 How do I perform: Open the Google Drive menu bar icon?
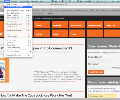(59, 1)
